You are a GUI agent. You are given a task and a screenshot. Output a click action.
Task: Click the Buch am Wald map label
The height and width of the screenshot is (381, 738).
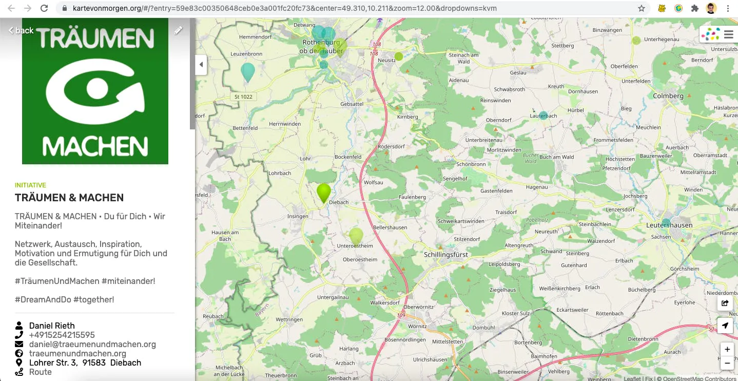tap(557, 157)
